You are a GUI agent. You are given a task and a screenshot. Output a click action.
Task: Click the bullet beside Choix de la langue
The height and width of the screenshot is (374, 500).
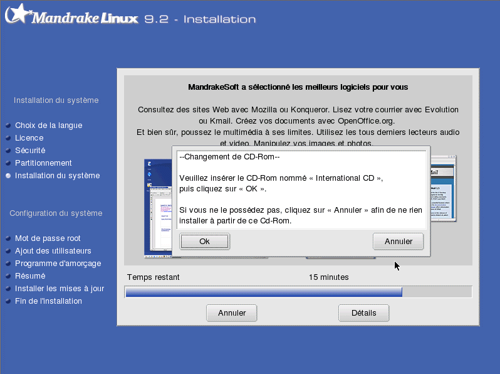click(x=8, y=126)
